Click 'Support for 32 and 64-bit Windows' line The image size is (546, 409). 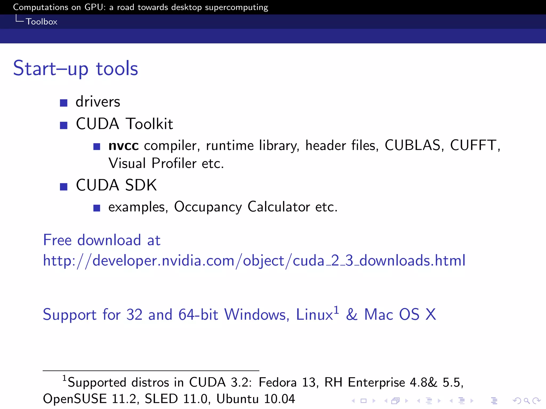point(239,314)
